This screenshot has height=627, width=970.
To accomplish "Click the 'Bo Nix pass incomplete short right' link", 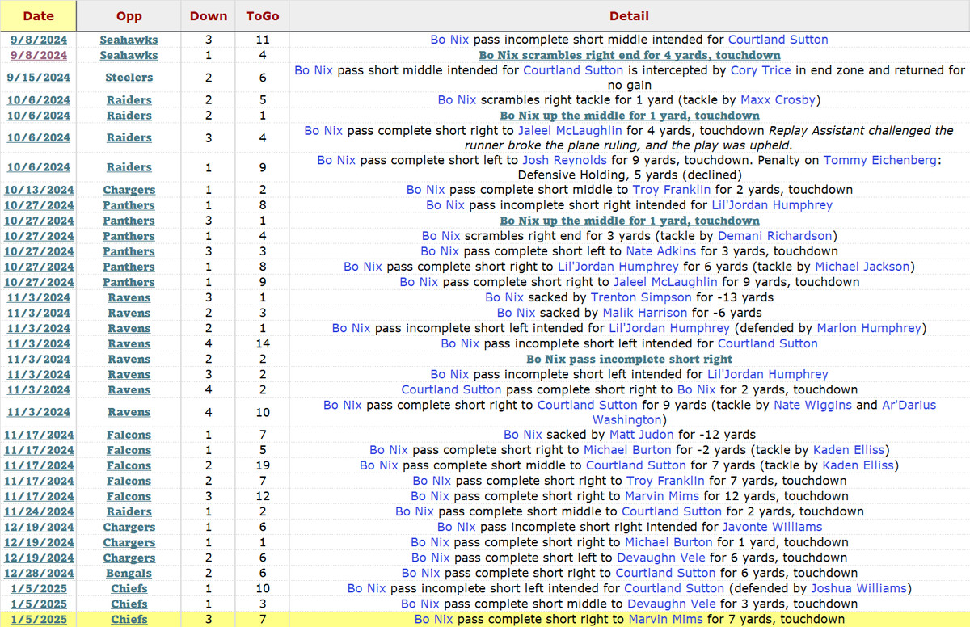I will click(629, 359).
